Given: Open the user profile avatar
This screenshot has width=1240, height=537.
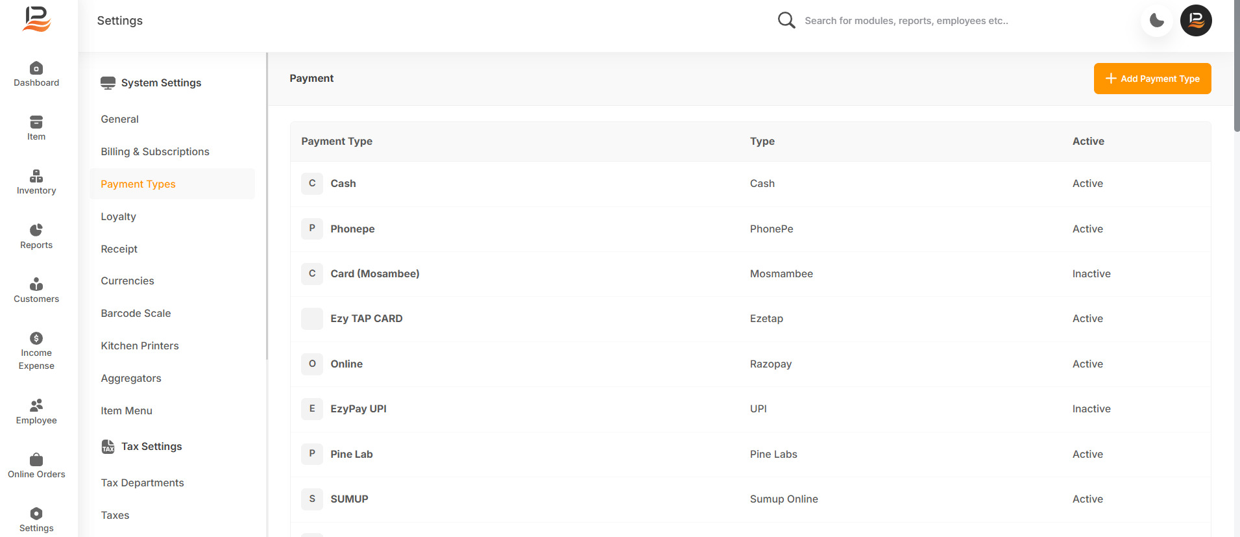Looking at the screenshot, I should [1196, 21].
